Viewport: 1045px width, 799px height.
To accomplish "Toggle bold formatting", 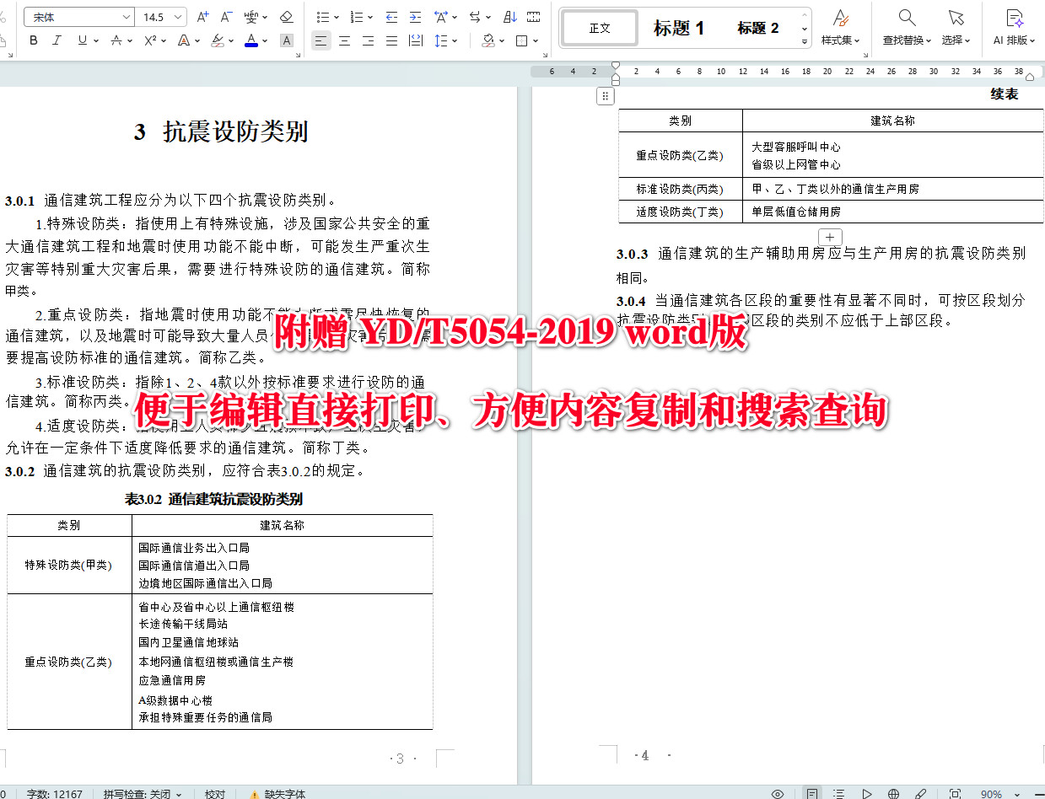I will (x=34, y=40).
